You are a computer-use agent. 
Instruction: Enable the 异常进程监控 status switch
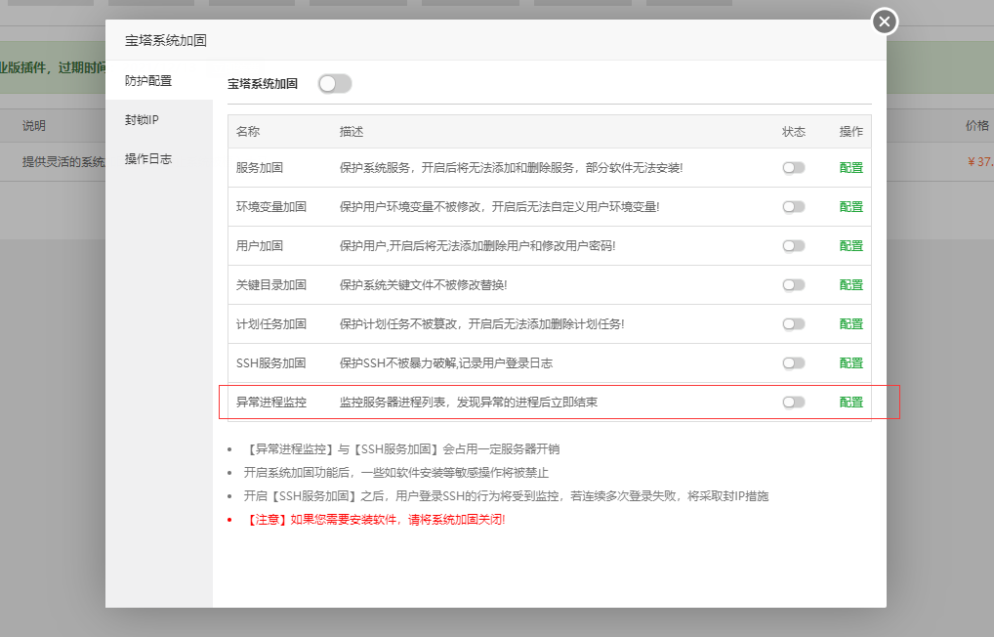tap(793, 403)
